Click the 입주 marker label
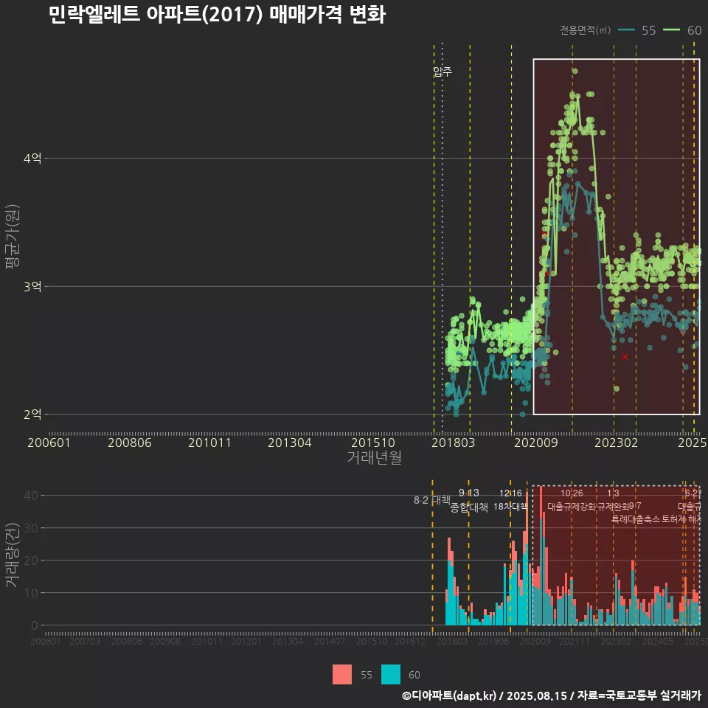The height and width of the screenshot is (708, 708). 442,72
